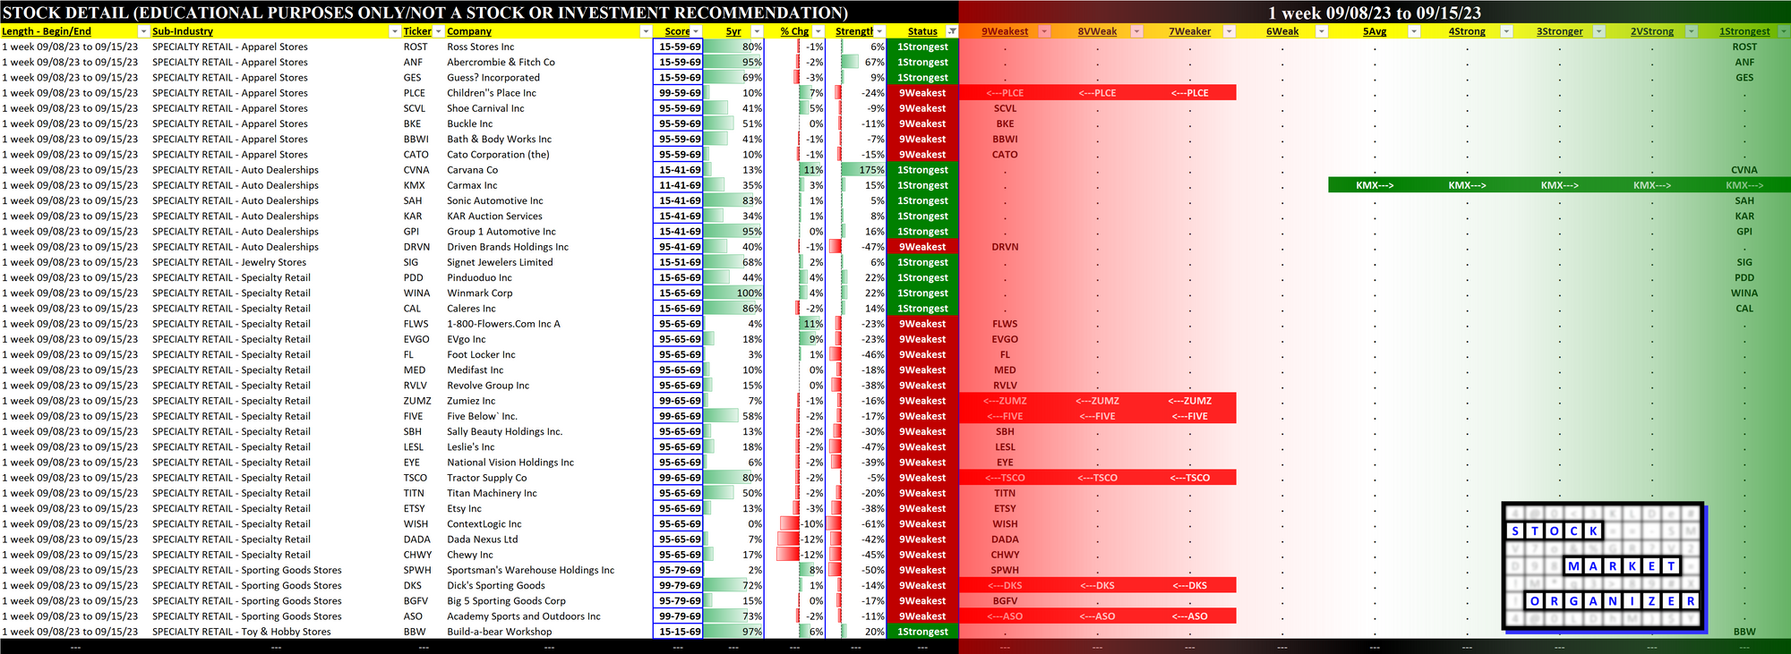
Task: Open the 6Weak column filter dropdown
Action: pos(1322,31)
